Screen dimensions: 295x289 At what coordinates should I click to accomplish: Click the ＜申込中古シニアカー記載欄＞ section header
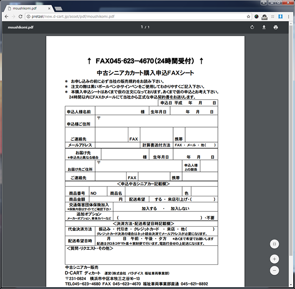click(x=143, y=184)
